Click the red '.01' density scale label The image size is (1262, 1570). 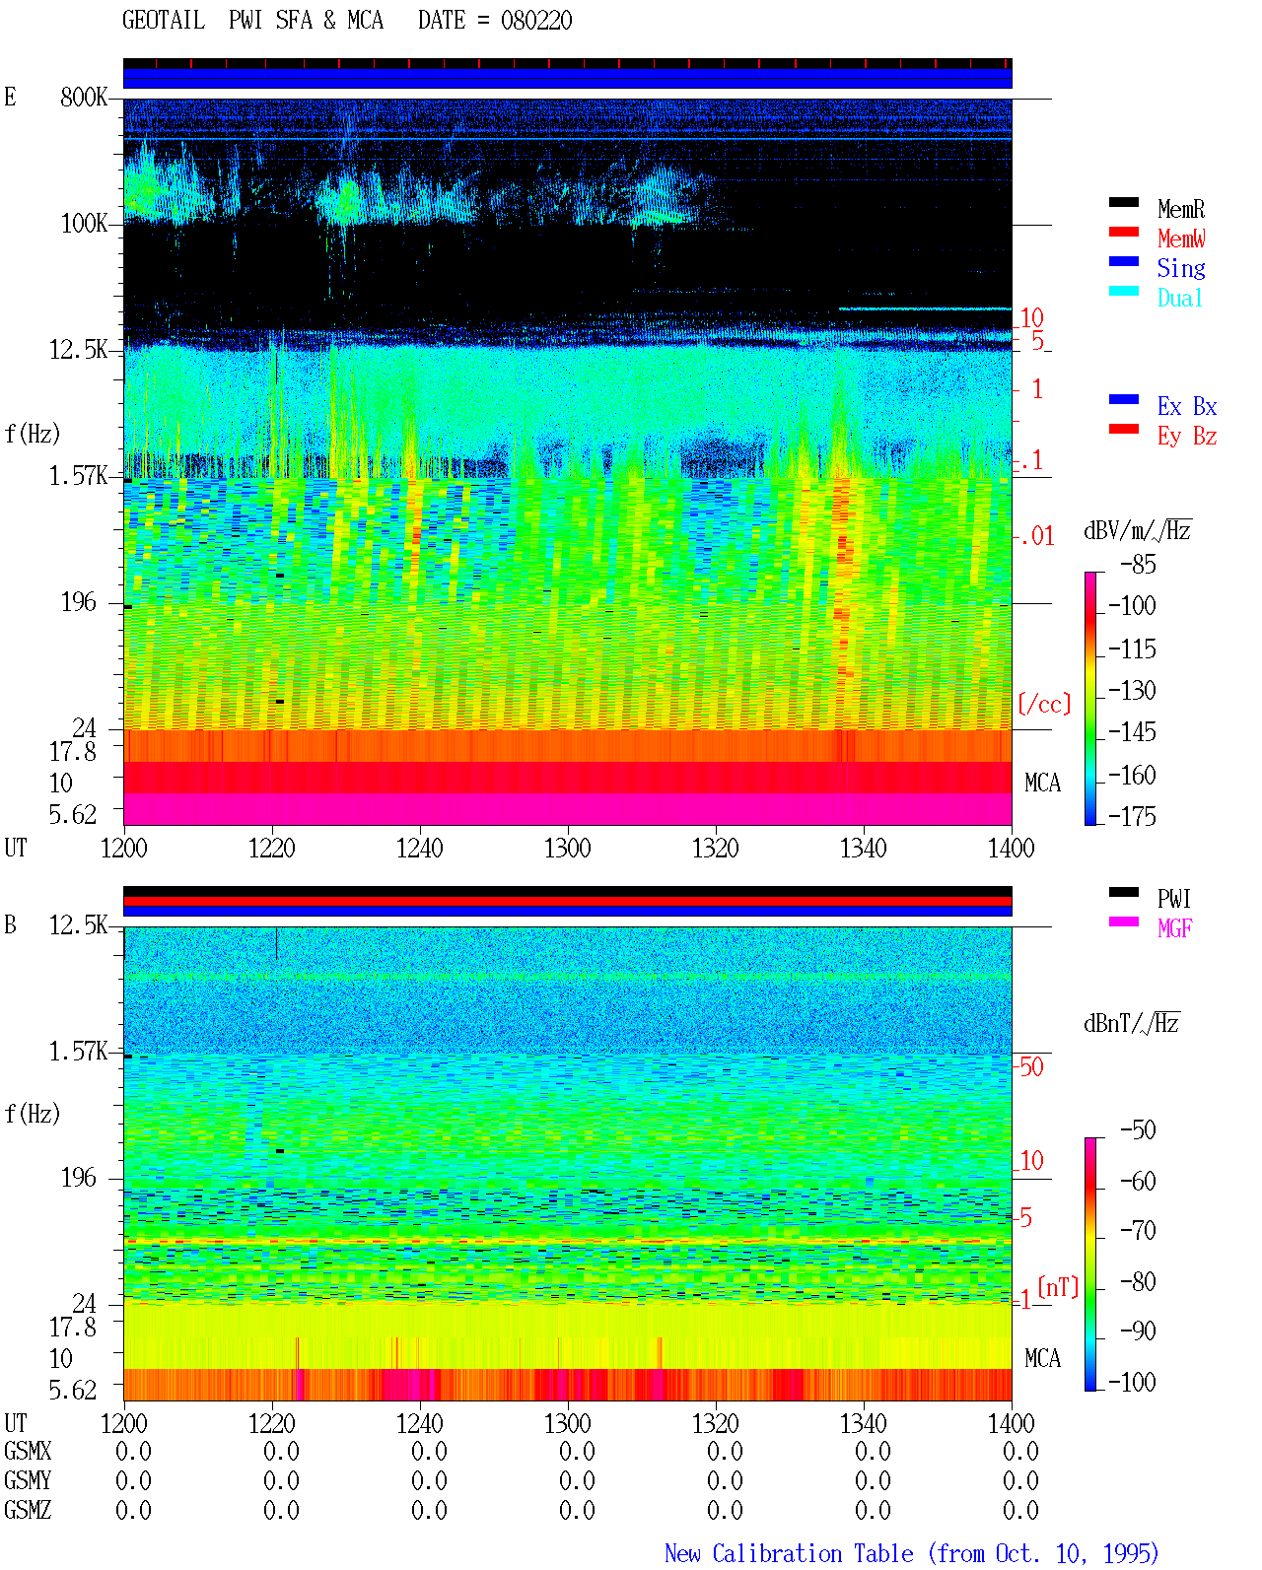point(1036,536)
